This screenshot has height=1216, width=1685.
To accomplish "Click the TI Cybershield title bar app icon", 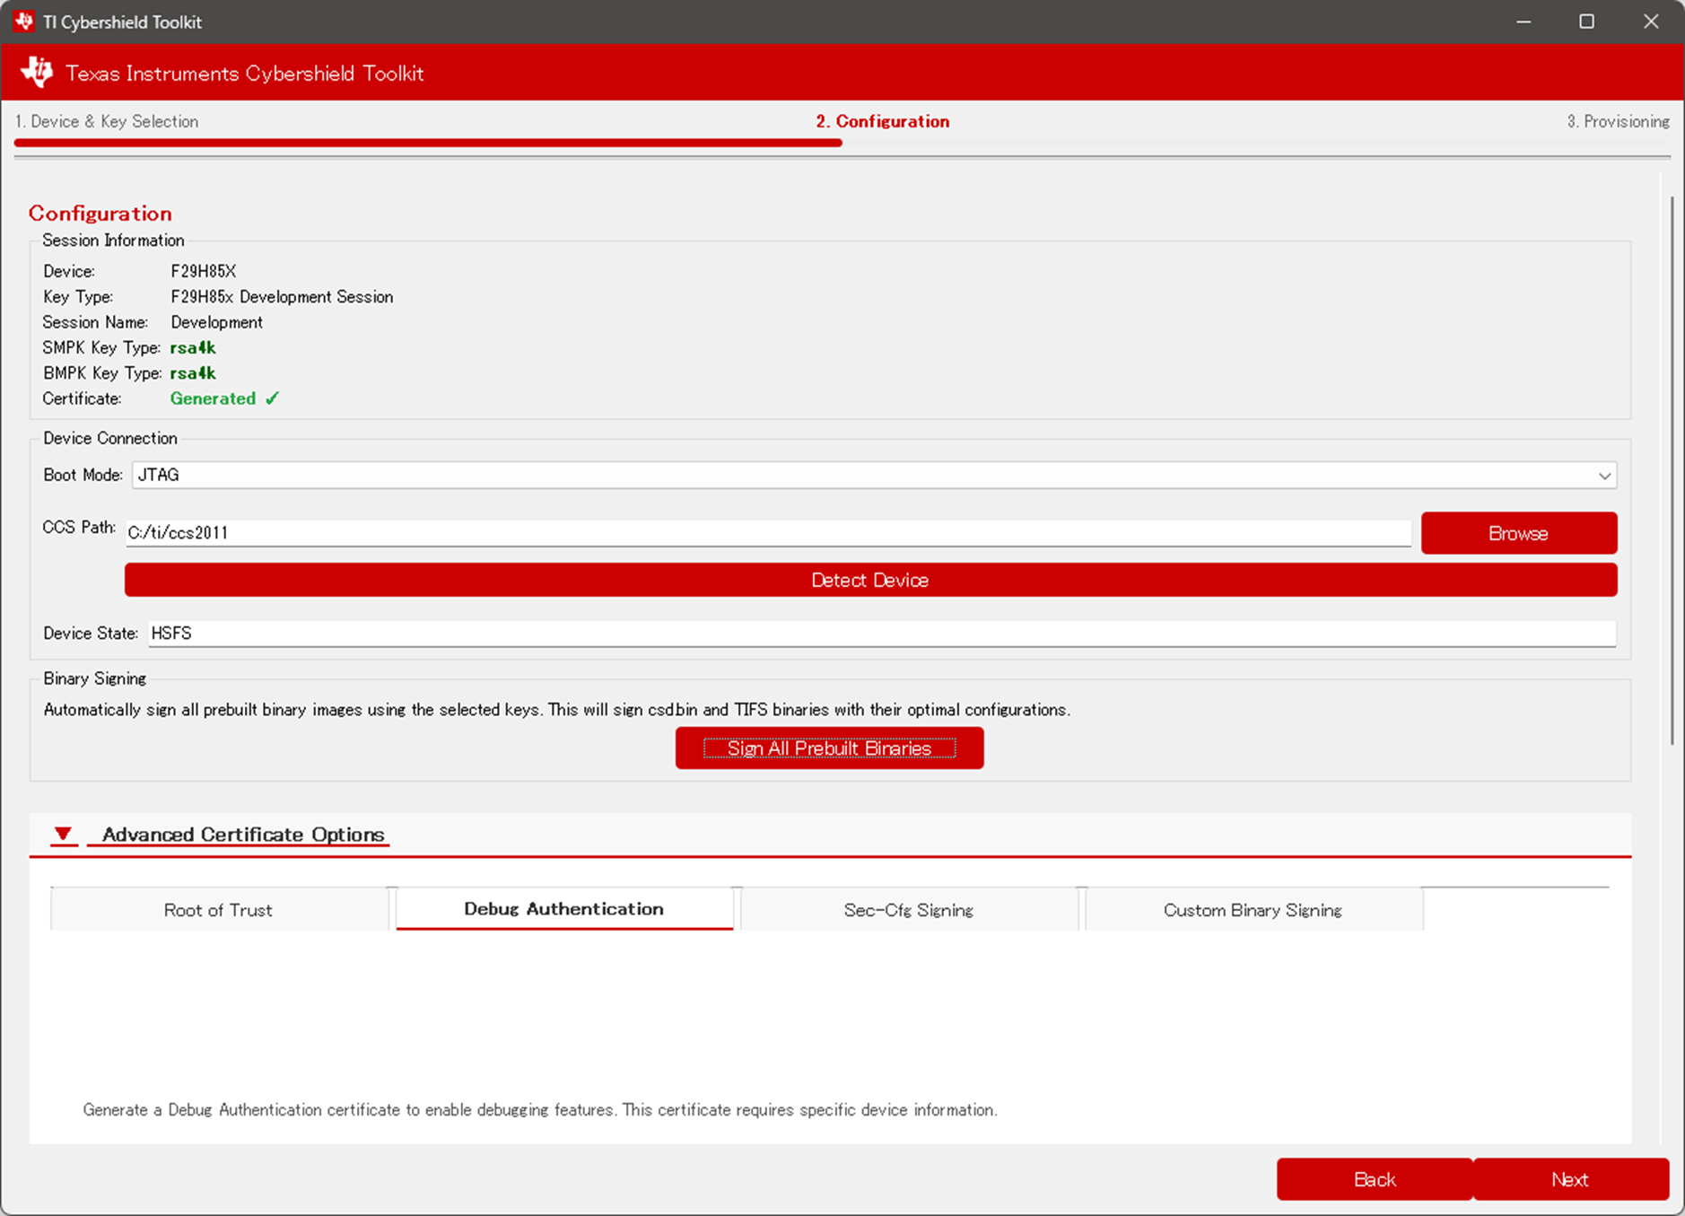I will 23,22.
